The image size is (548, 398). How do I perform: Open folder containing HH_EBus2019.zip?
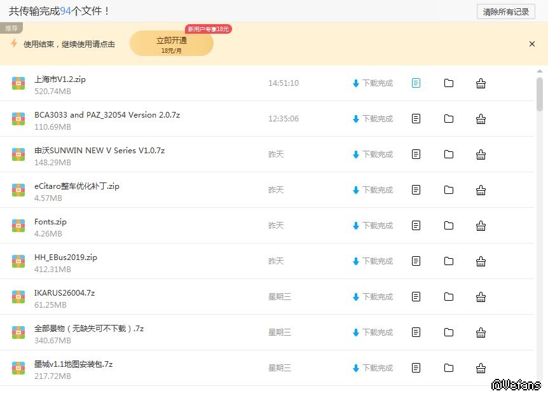[x=449, y=261]
